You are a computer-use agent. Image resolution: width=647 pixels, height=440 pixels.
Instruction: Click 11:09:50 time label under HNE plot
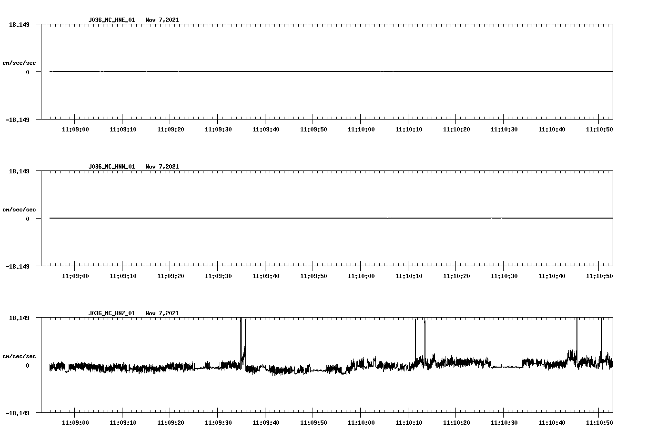(x=313, y=130)
